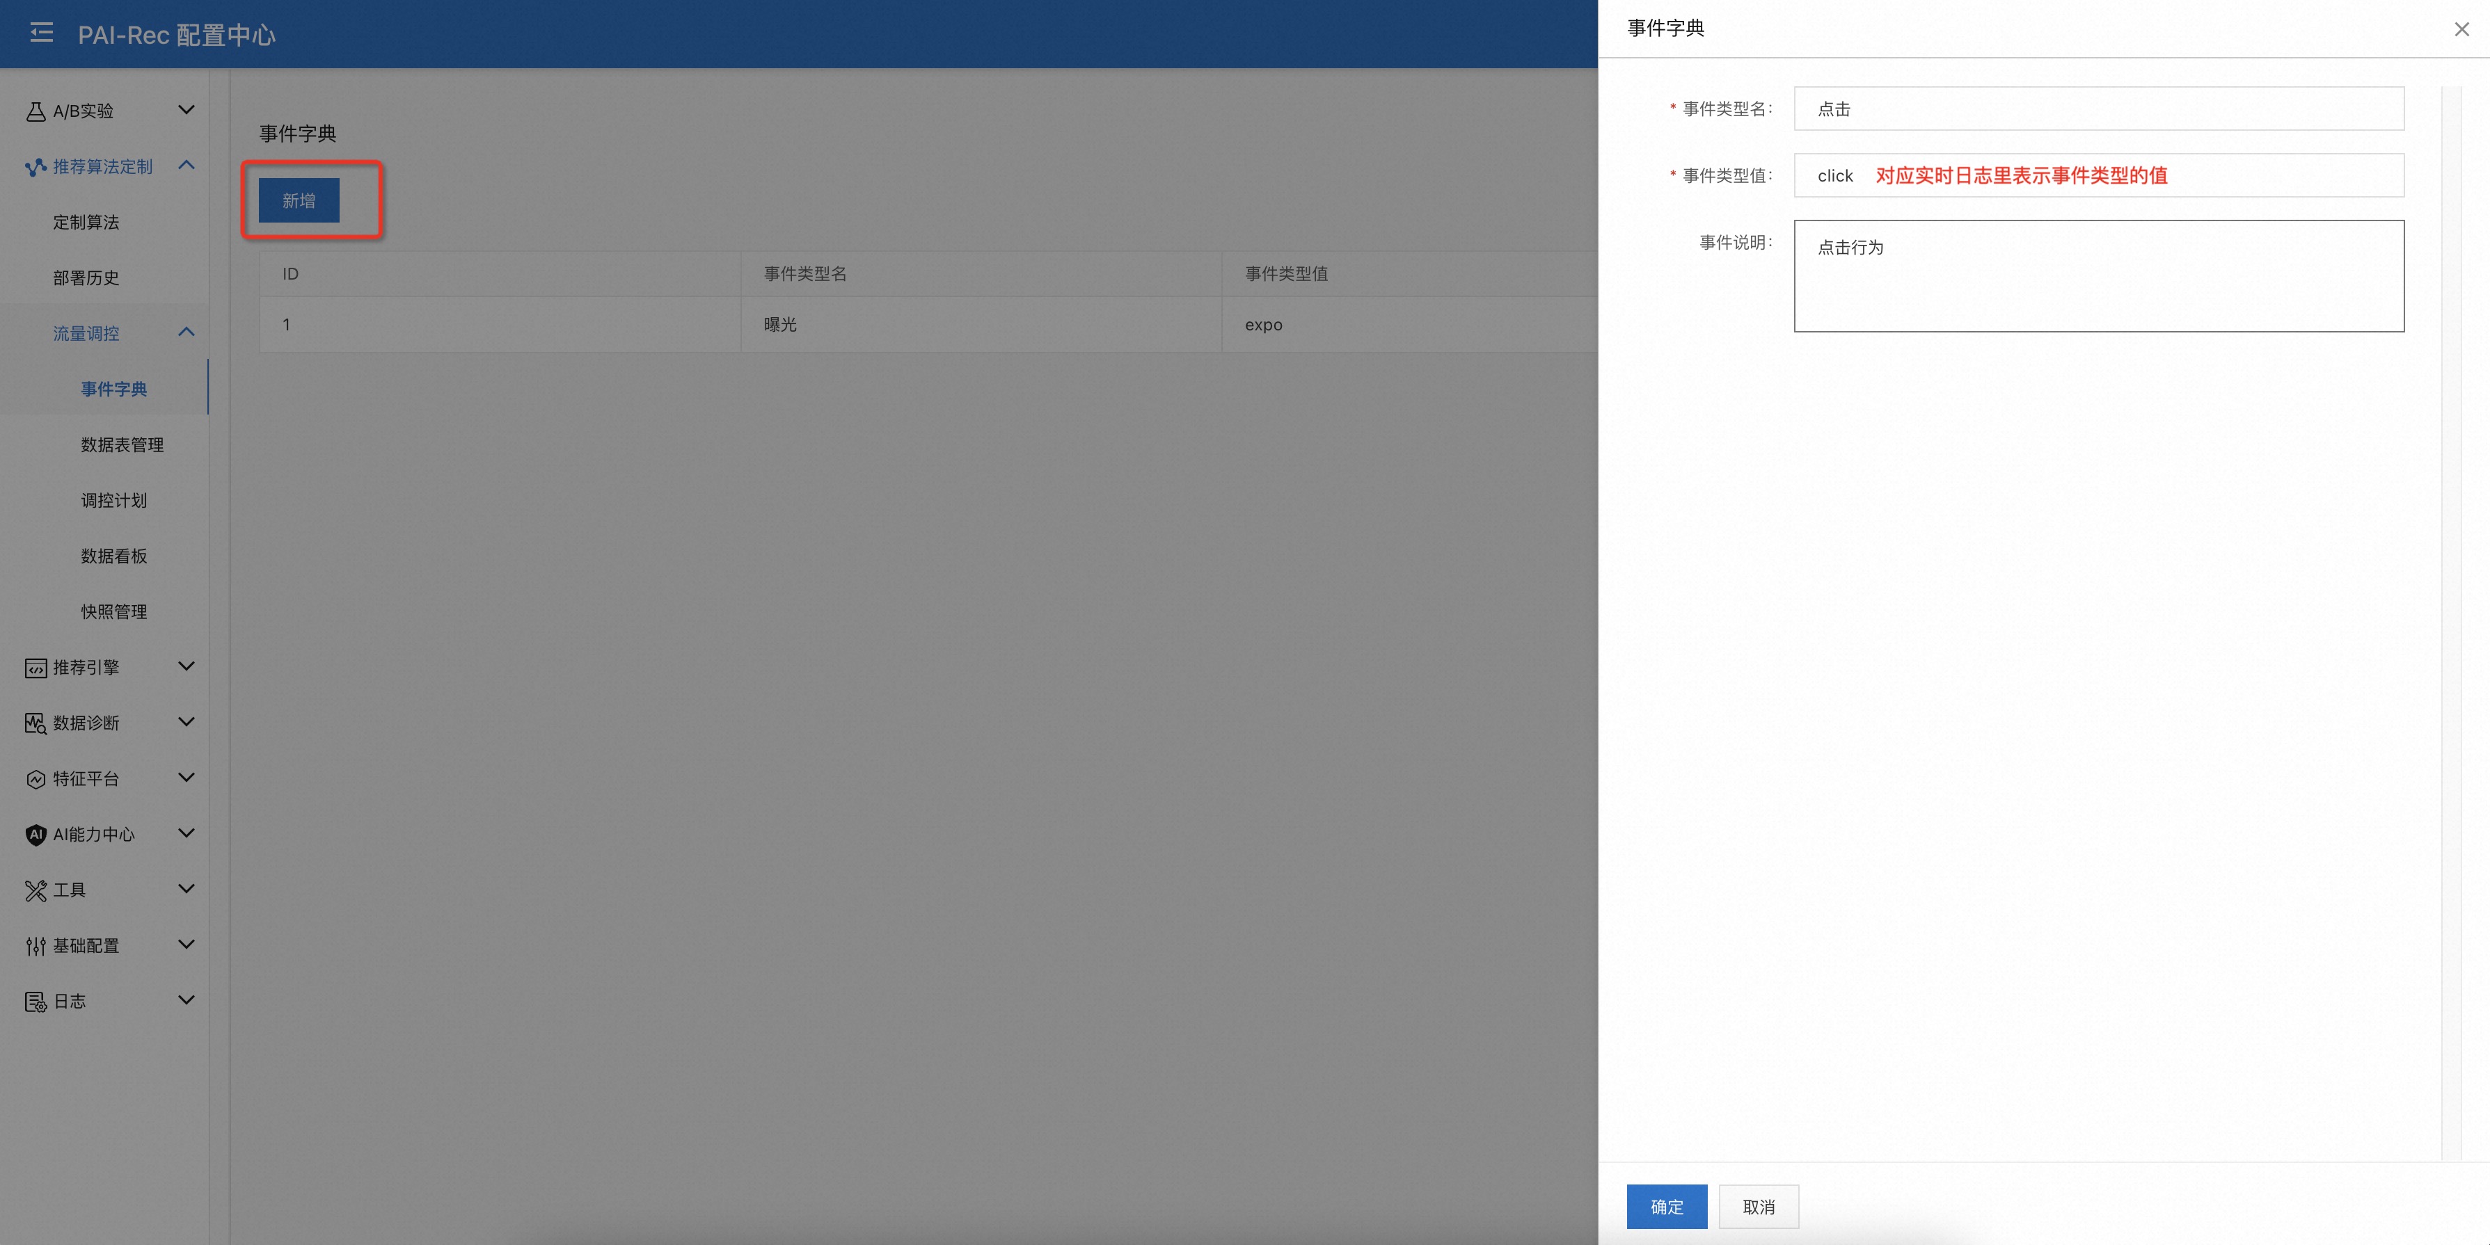Click the 数据诊断 chart search icon
Screen dimensions: 2490x1245
coord(35,723)
